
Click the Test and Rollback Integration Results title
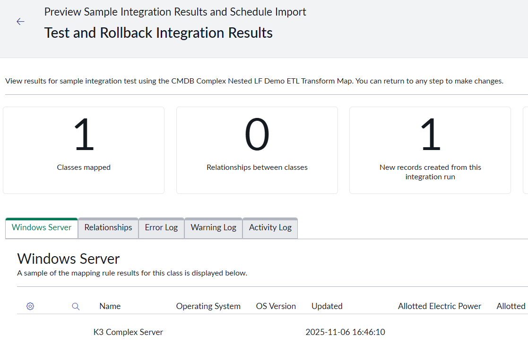point(158,33)
